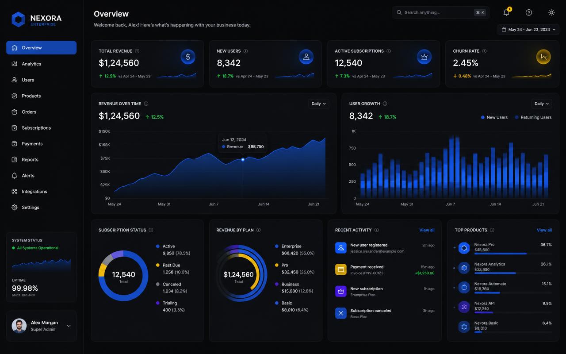Open the Daily dropdown on Revenue Over Time
566x354 pixels.
[319, 104]
